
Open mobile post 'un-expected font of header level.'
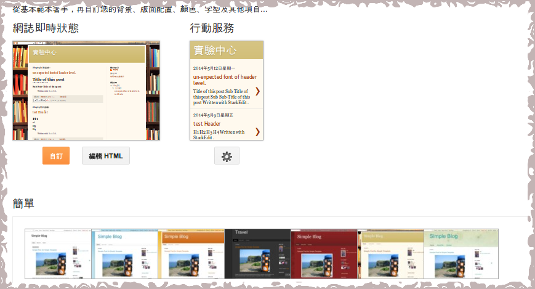(225, 79)
